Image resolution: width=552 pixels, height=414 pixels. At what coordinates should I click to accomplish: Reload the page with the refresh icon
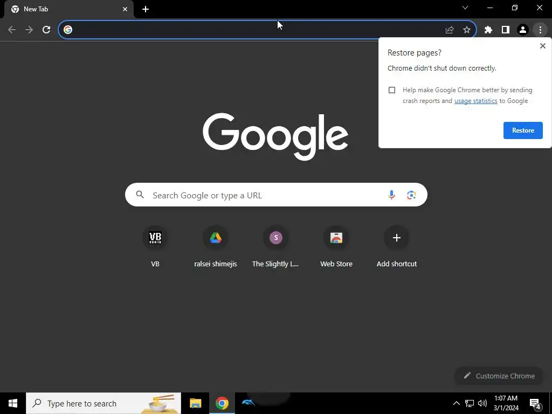coord(46,30)
